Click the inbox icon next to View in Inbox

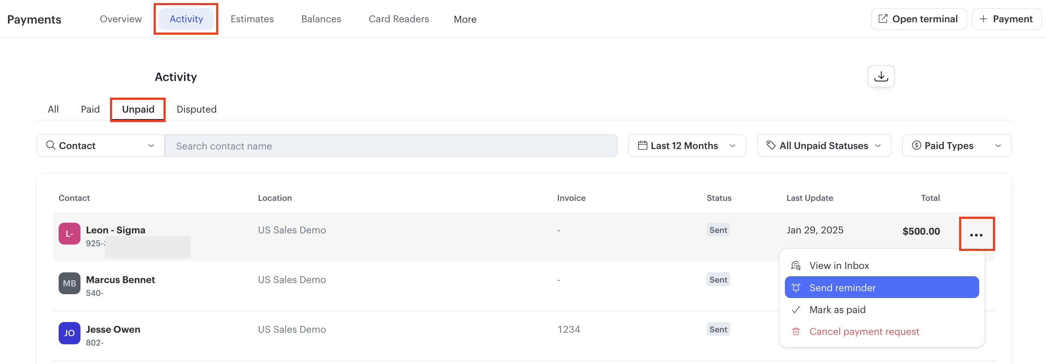tap(796, 265)
